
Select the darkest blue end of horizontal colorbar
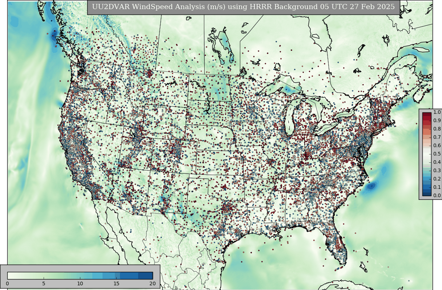(x=145, y=275)
